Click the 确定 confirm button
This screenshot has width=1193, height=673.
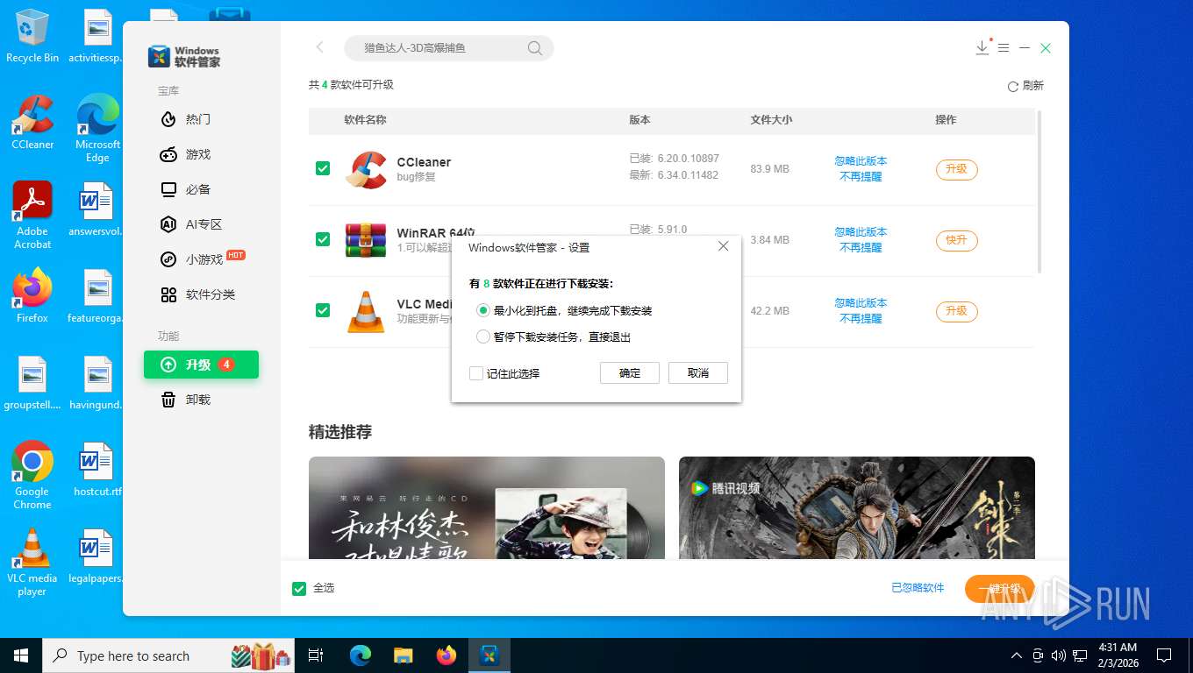[630, 372]
